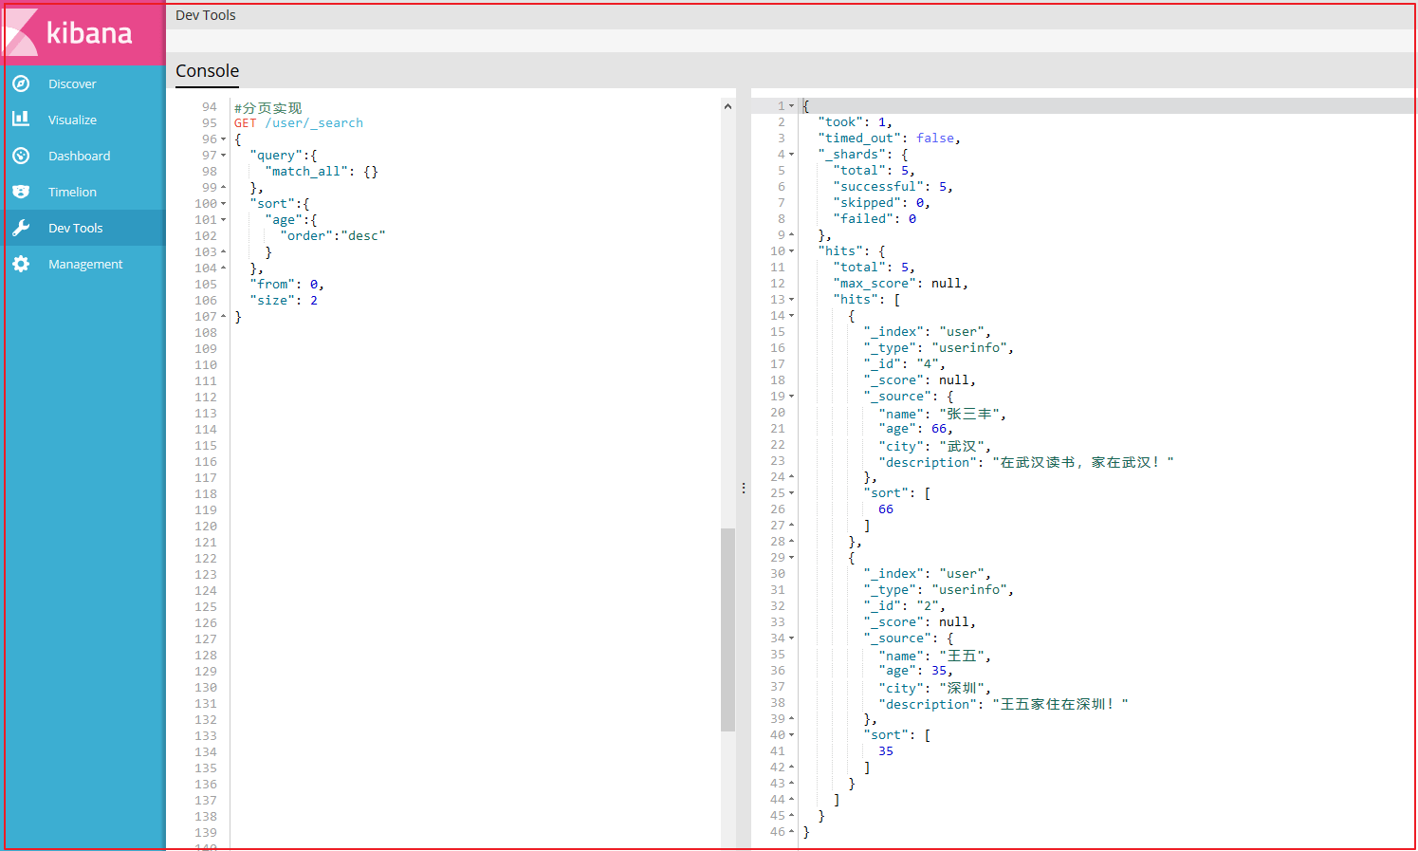Open Management via gear icon
The width and height of the screenshot is (1418, 851).
pos(21,264)
